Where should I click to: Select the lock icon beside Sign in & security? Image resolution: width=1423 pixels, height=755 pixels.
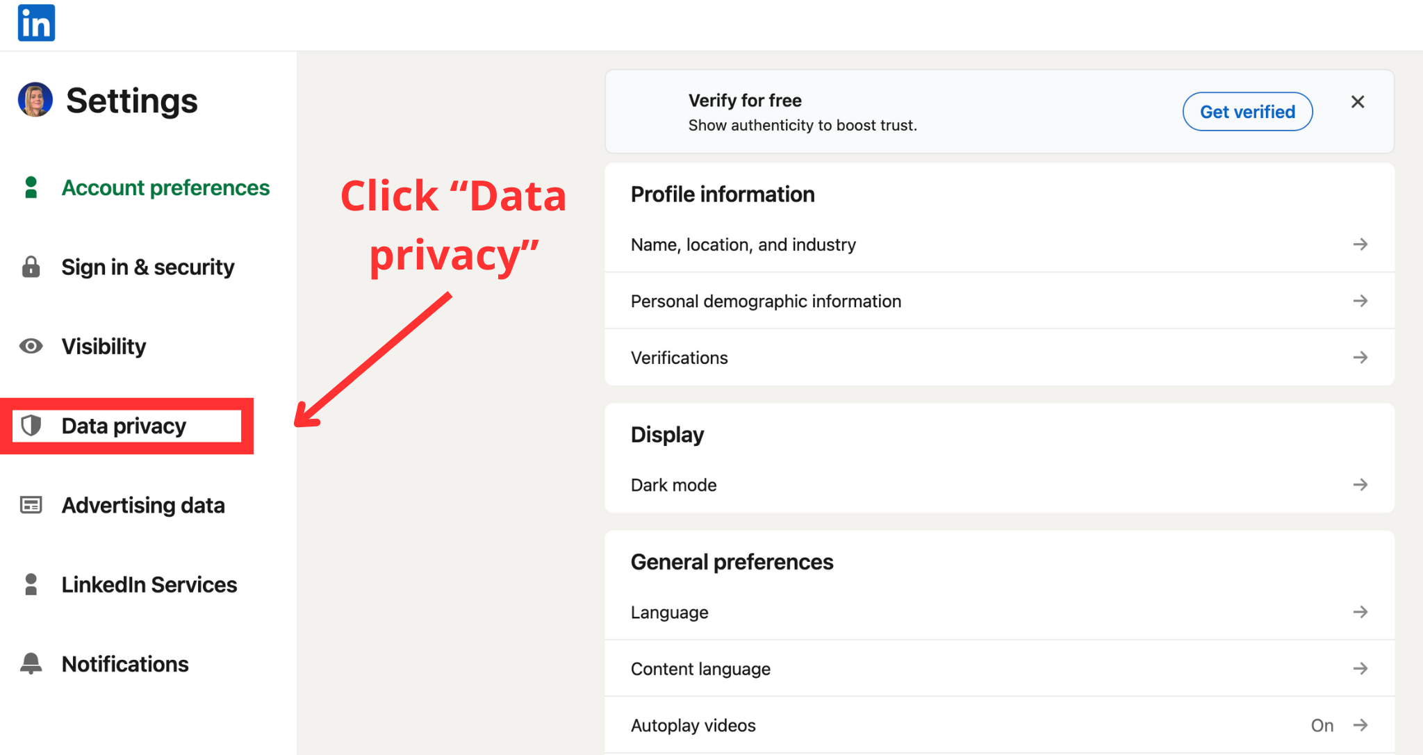31,267
